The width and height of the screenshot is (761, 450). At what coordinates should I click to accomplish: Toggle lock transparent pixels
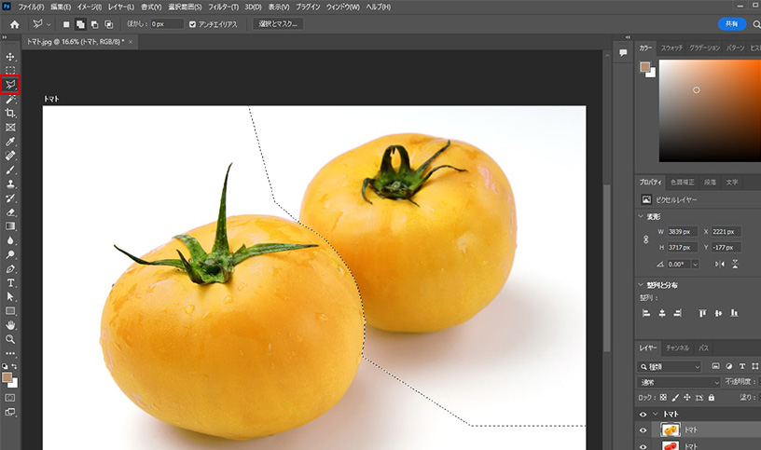[x=663, y=398]
